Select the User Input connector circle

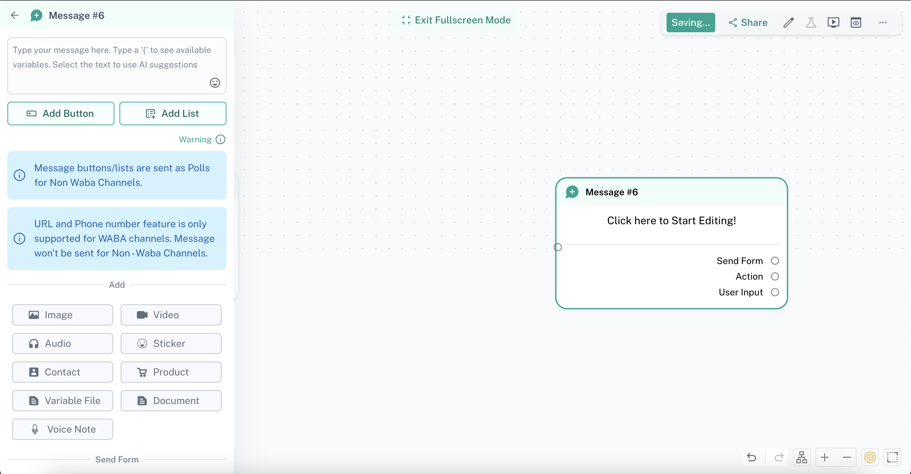click(x=775, y=292)
